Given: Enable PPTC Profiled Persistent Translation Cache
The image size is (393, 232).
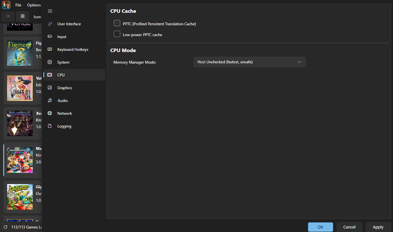Looking at the screenshot, I should click(x=117, y=23).
